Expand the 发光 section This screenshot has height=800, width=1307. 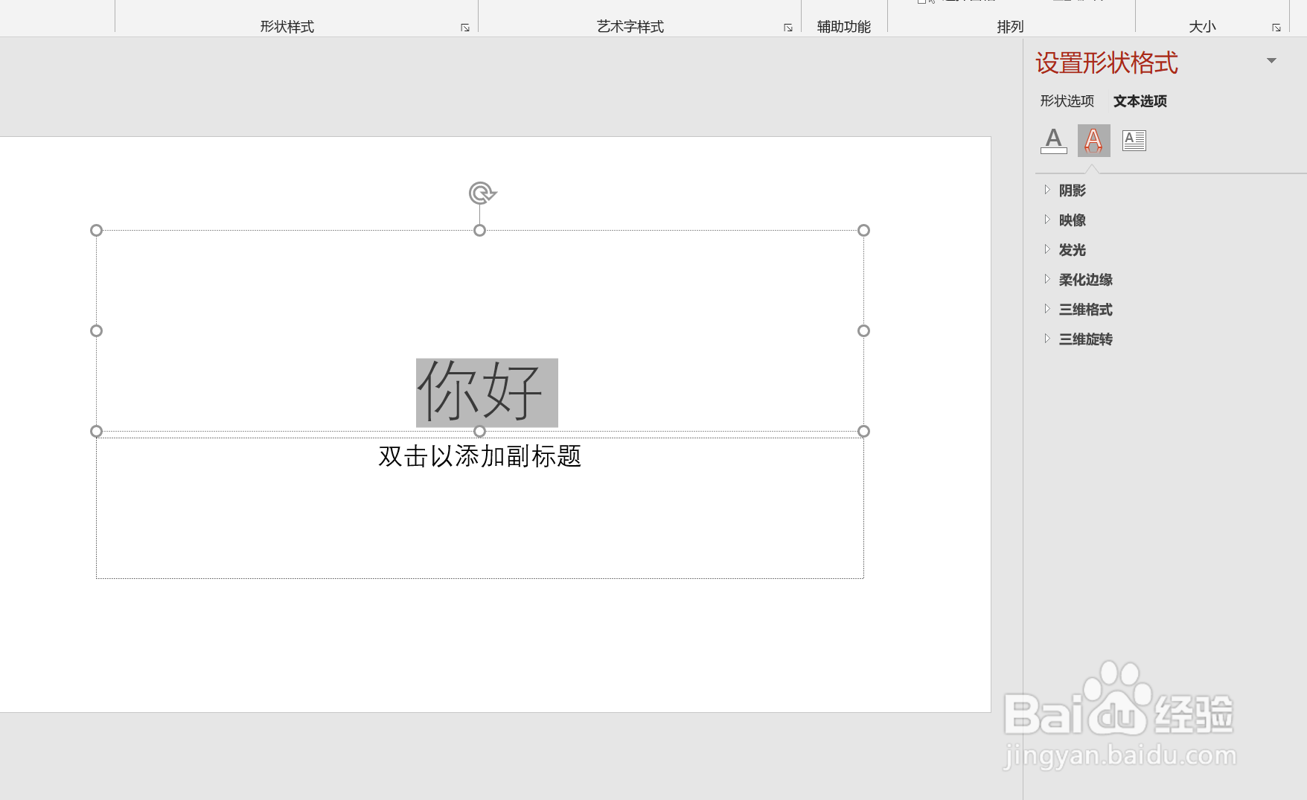click(1070, 249)
